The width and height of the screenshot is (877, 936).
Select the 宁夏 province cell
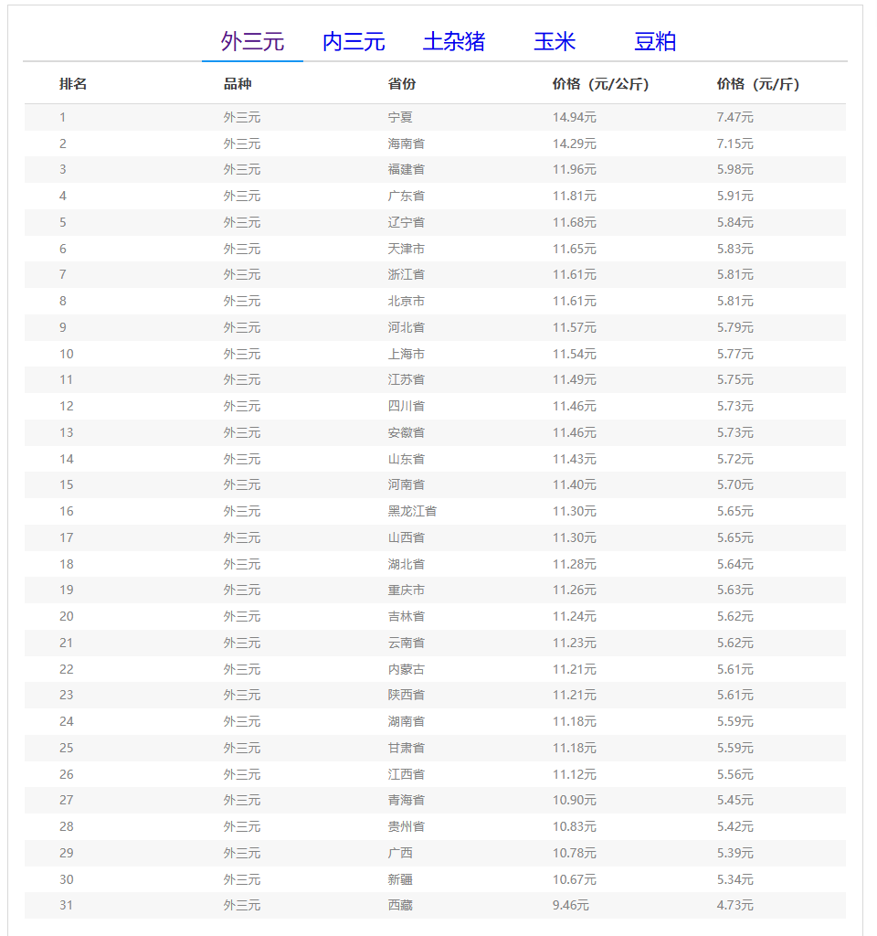pyautogui.click(x=400, y=117)
